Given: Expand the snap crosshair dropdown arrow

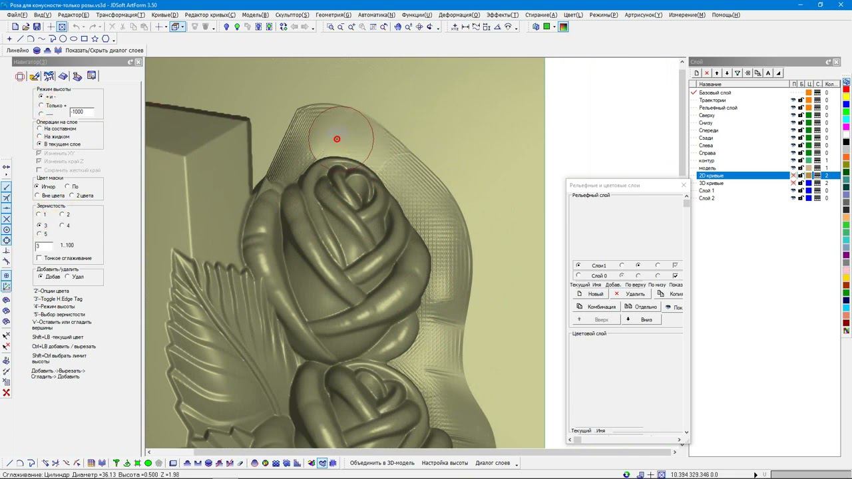Looking at the screenshot, I should pyautogui.click(x=166, y=27).
